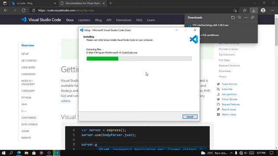Open the Updates menu item
Screen dimensions: 278x156
point(84,20)
